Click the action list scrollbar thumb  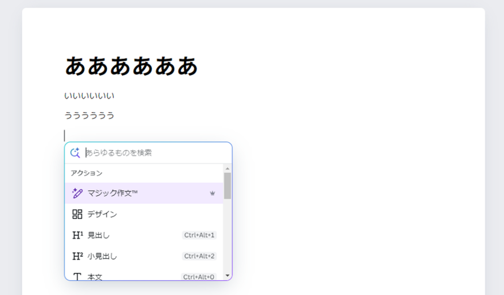(227, 186)
